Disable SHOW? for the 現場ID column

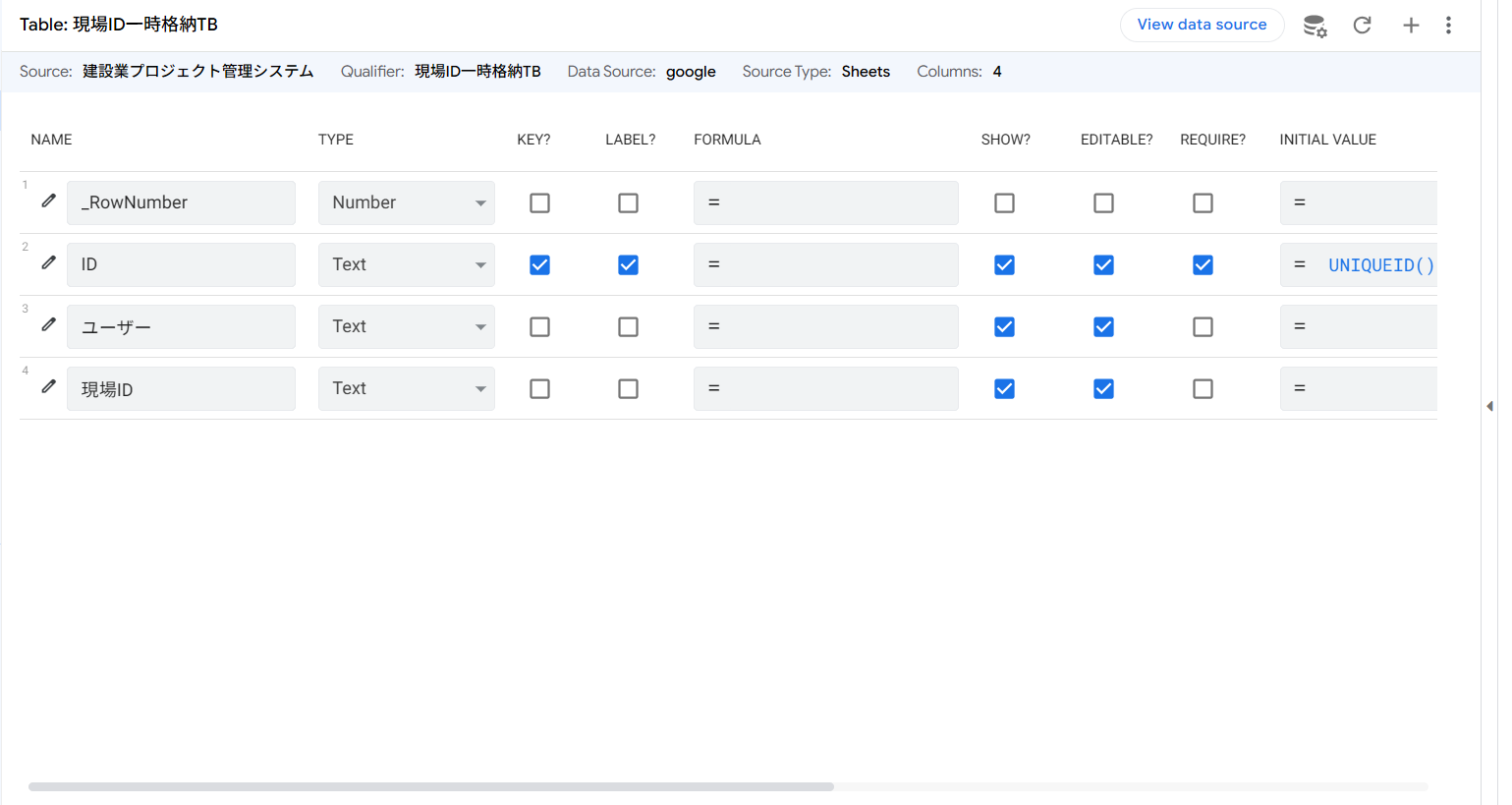coord(1004,388)
